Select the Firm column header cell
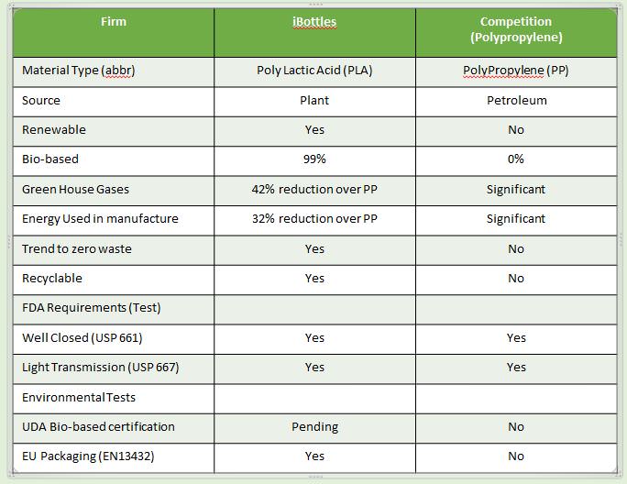Screen dimensions: 627x484 click(x=114, y=33)
